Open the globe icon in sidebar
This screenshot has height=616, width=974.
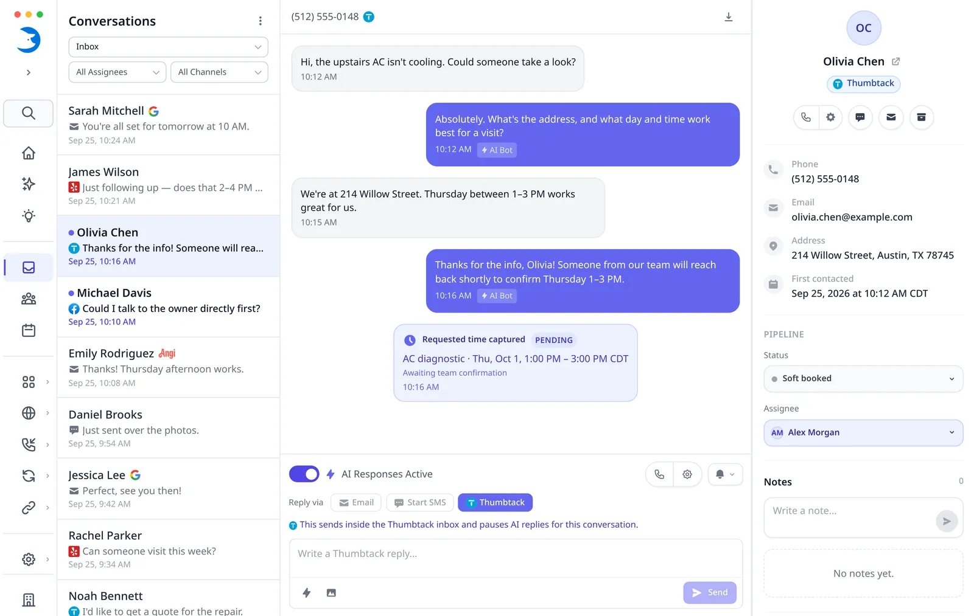29,414
